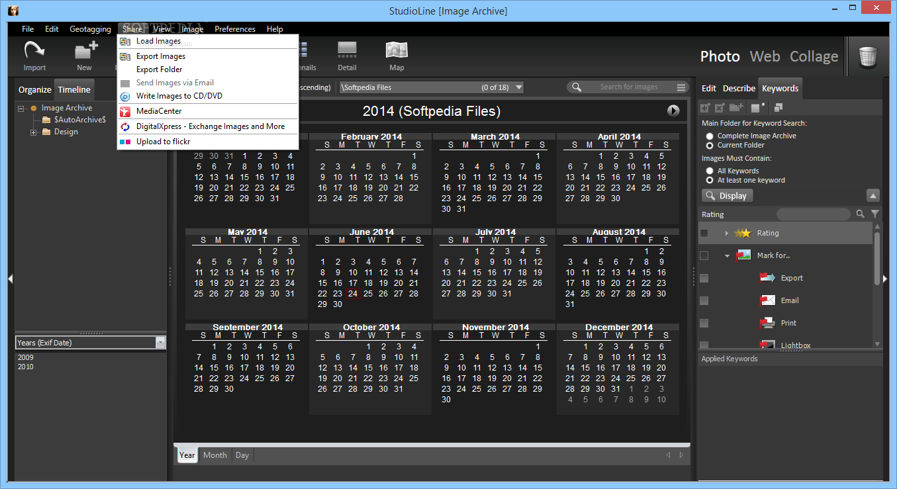Click the New folder toolbar icon
The image size is (897, 489).
coord(85,50)
